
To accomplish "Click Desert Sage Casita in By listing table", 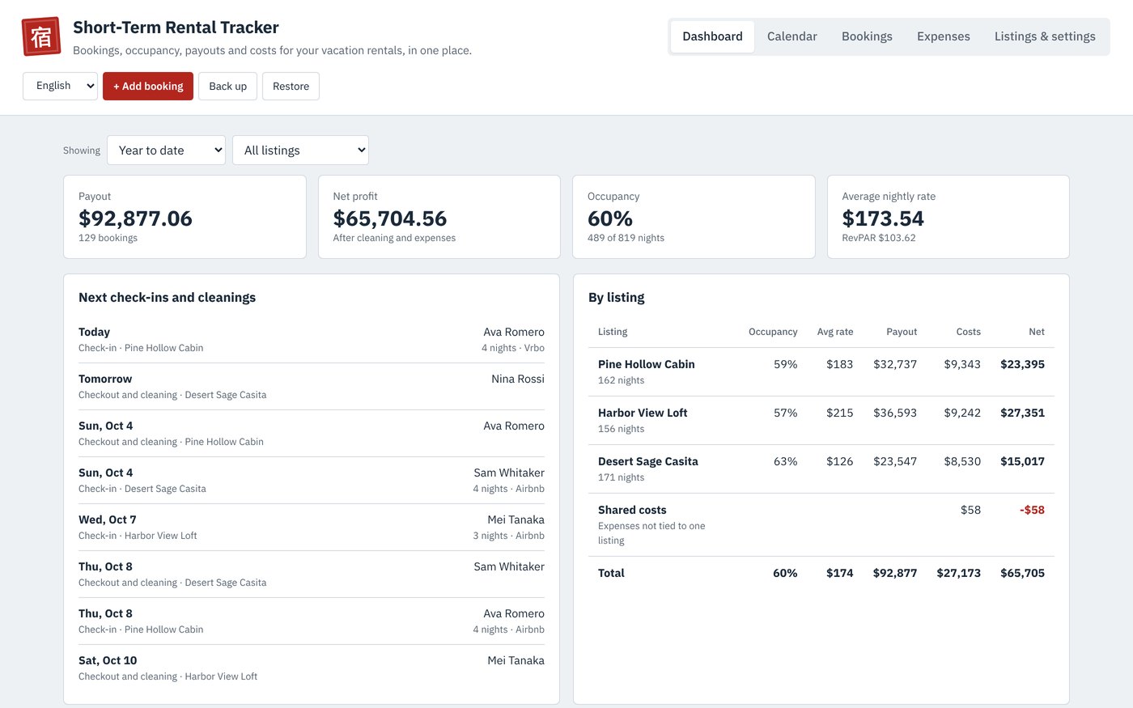I will (647, 461).
